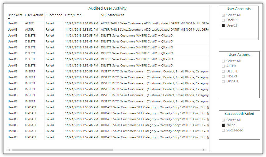The image size is (266, 157).
Task: Tick the INSERT checkbox in User Actions
Action: pyautogui.click(x=223, y=76)
